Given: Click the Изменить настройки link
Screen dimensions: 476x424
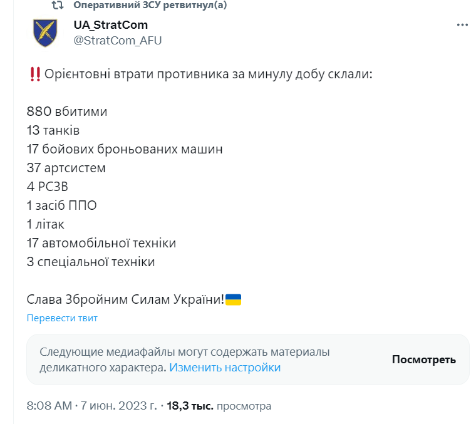Looking at the screenshot, I should [x=225, y=367].
